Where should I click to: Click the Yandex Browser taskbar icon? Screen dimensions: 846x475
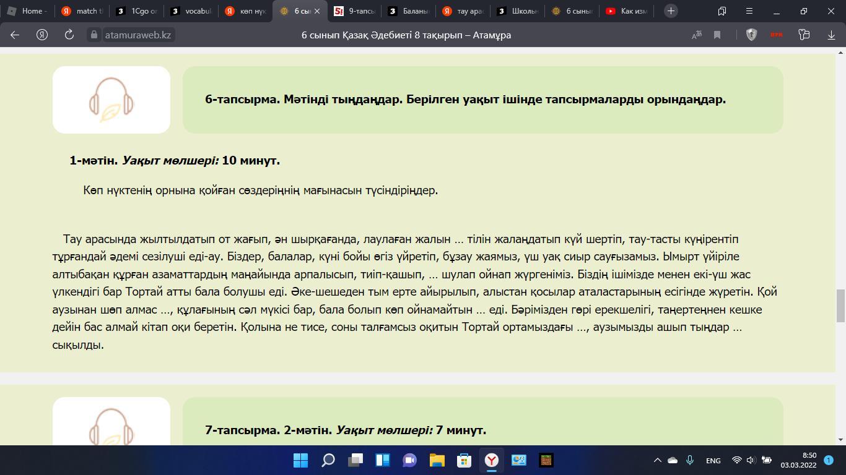(491, 460)
